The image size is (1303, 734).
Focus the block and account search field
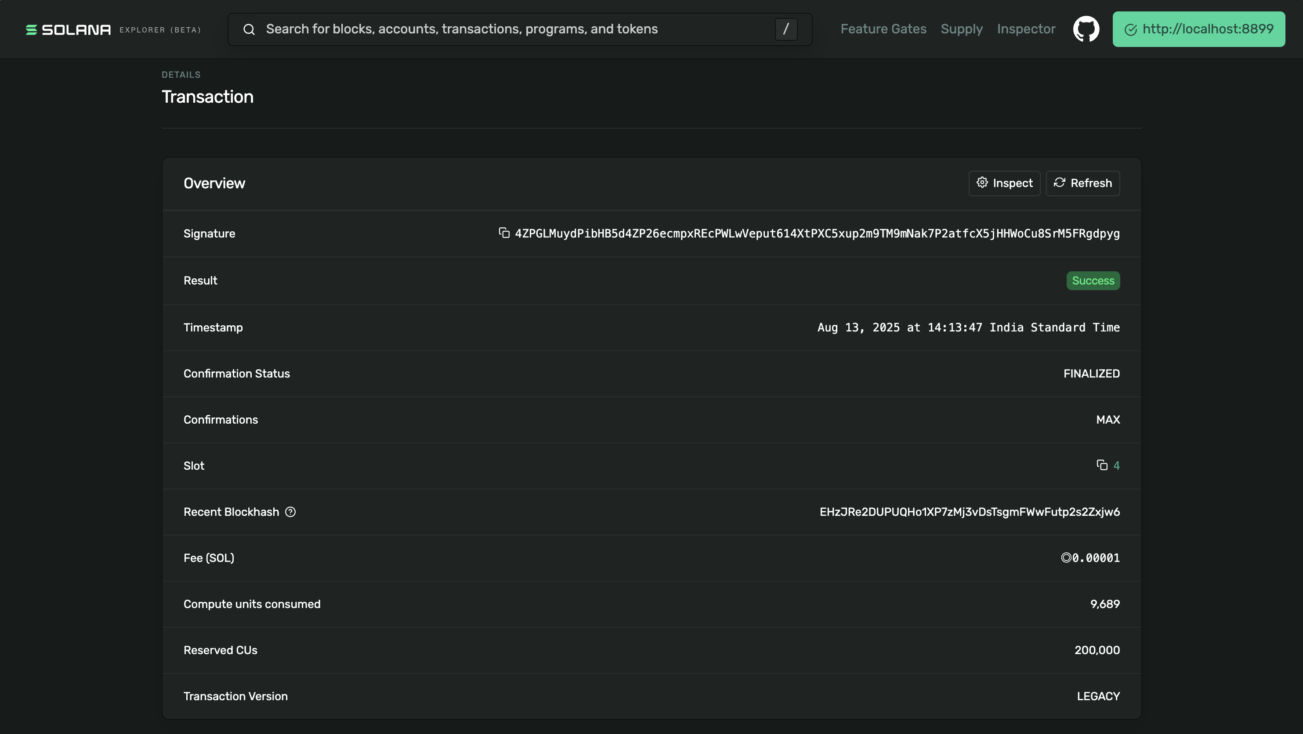click(x=516, y=29)
